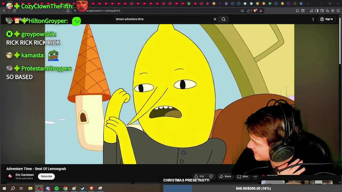Toggle the browser sidebar panel
The image size is (342, 192).
317,11
